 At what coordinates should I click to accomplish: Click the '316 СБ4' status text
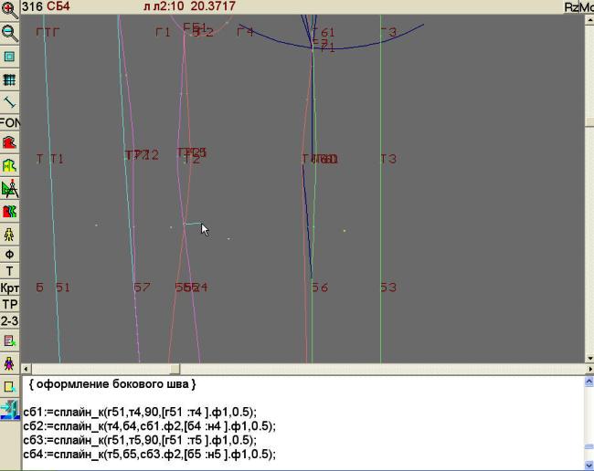click(x=46, y=6)
